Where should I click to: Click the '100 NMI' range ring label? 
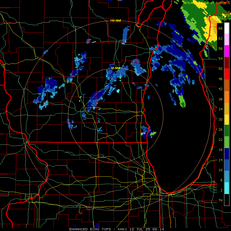[x=115, y=21]
